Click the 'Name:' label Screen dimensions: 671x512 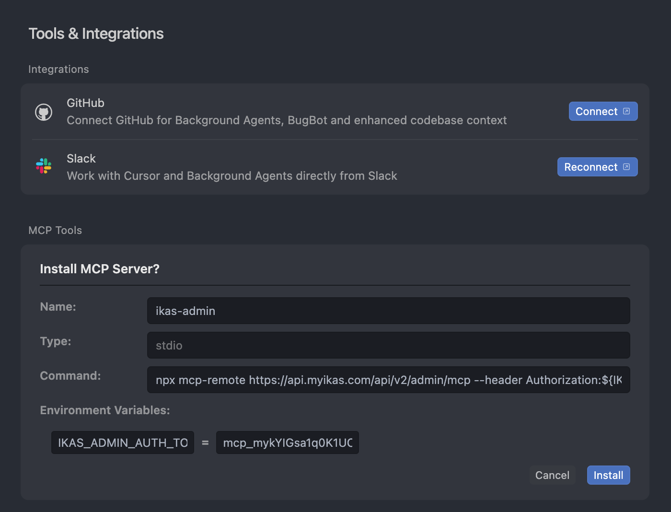tap(58, 307)
